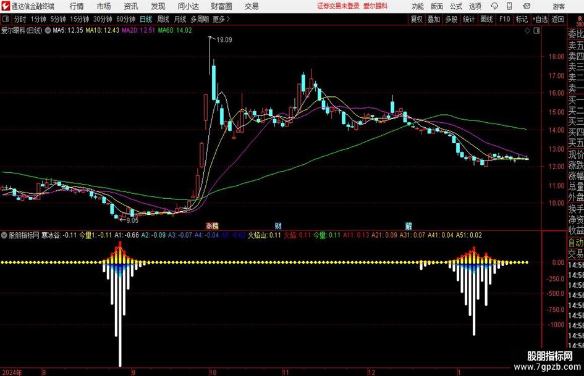Open the 选项 menu
Image resolution: width=584 pixels, height=376 pixels.
pos(475,6)
